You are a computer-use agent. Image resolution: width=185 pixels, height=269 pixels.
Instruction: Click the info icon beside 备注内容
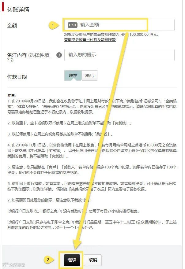(x=59, y=55)
